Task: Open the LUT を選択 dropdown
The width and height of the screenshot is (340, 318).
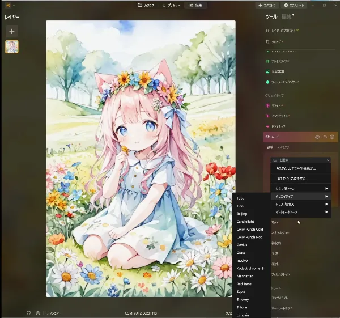Action: tap(300, 160)
